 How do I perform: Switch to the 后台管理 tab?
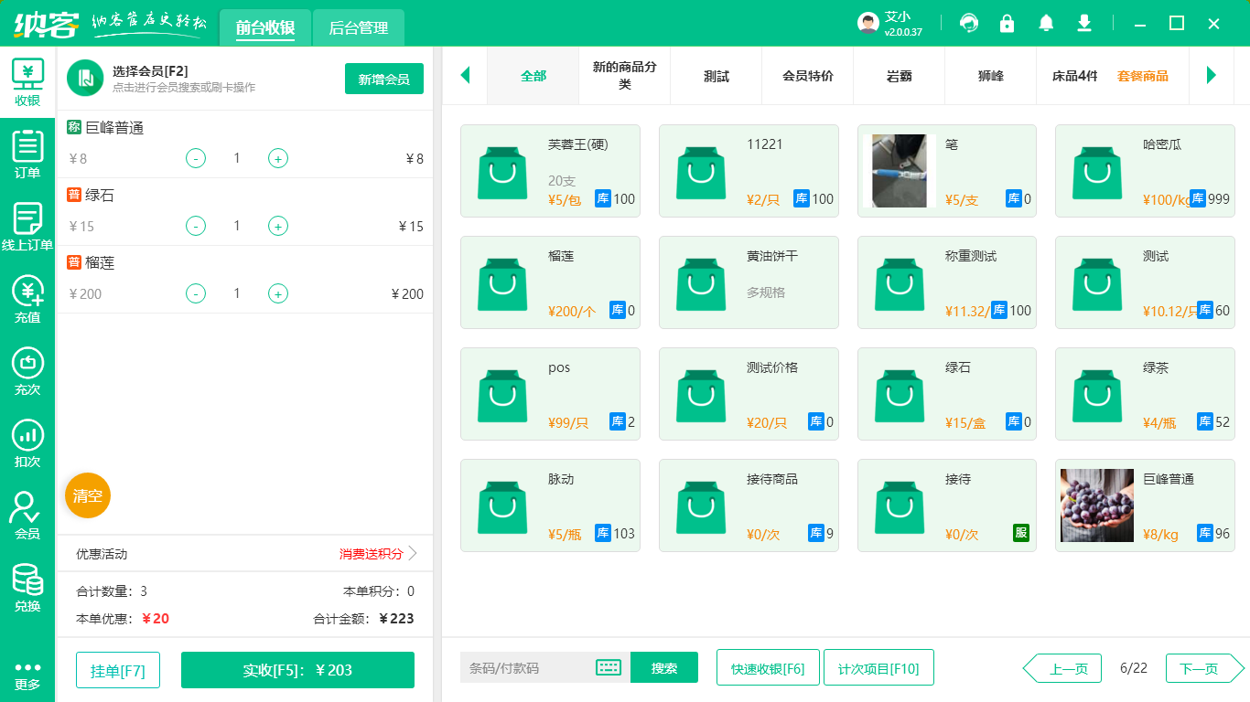pos(358,28)
